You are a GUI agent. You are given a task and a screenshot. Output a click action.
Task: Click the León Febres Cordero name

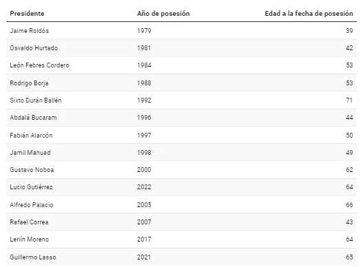(39, 65)
